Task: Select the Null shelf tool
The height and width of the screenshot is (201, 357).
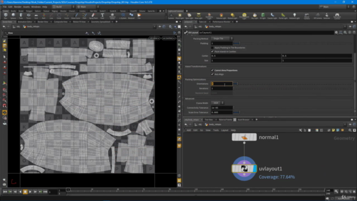Action: 44,16
